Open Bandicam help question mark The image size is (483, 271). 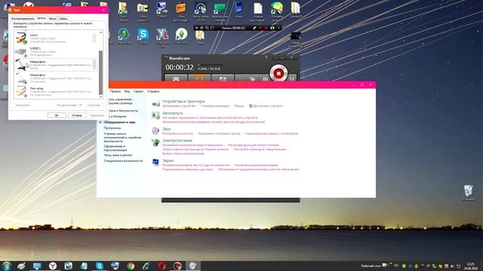[x=266, y=58]
